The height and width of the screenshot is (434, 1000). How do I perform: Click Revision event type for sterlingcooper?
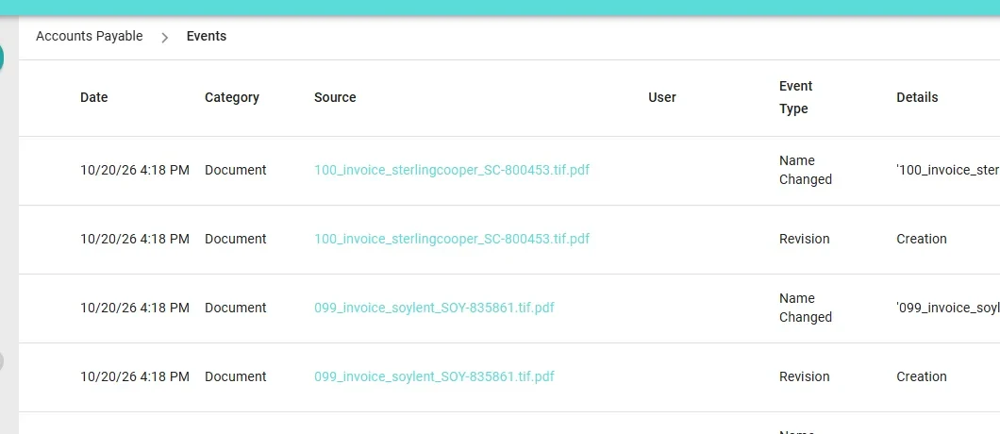(804, 239)
